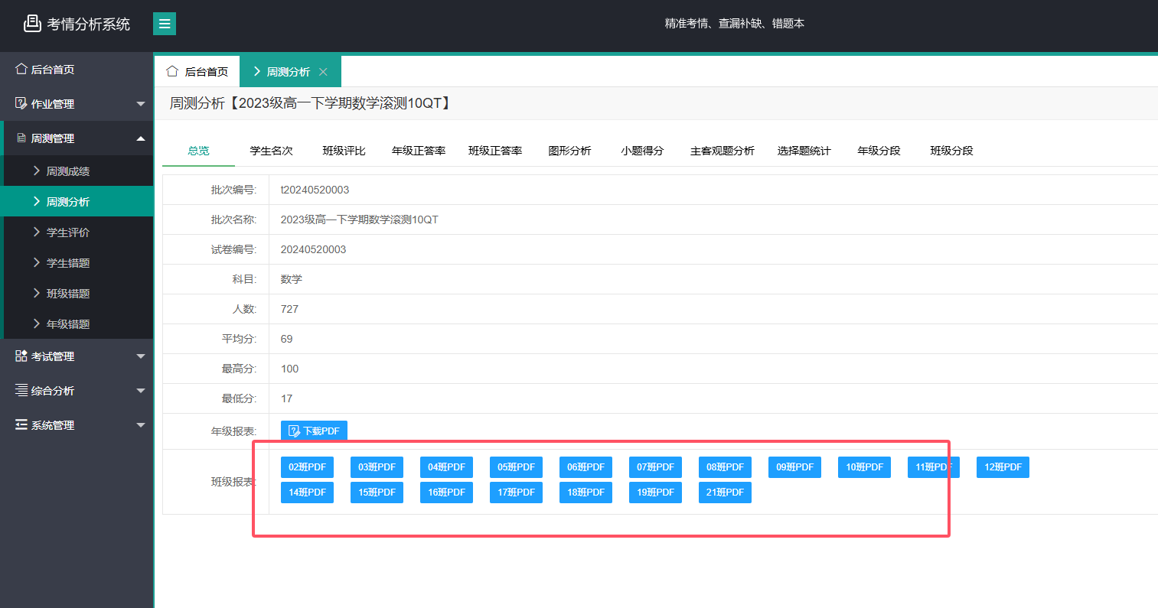This screenshot has width=1158, height=608.
Task: Click the 人数 value 727
Action: (289, 309)
